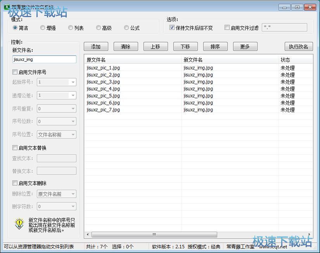
Task: Click 清除 to clear the file list
Action: 125,46
